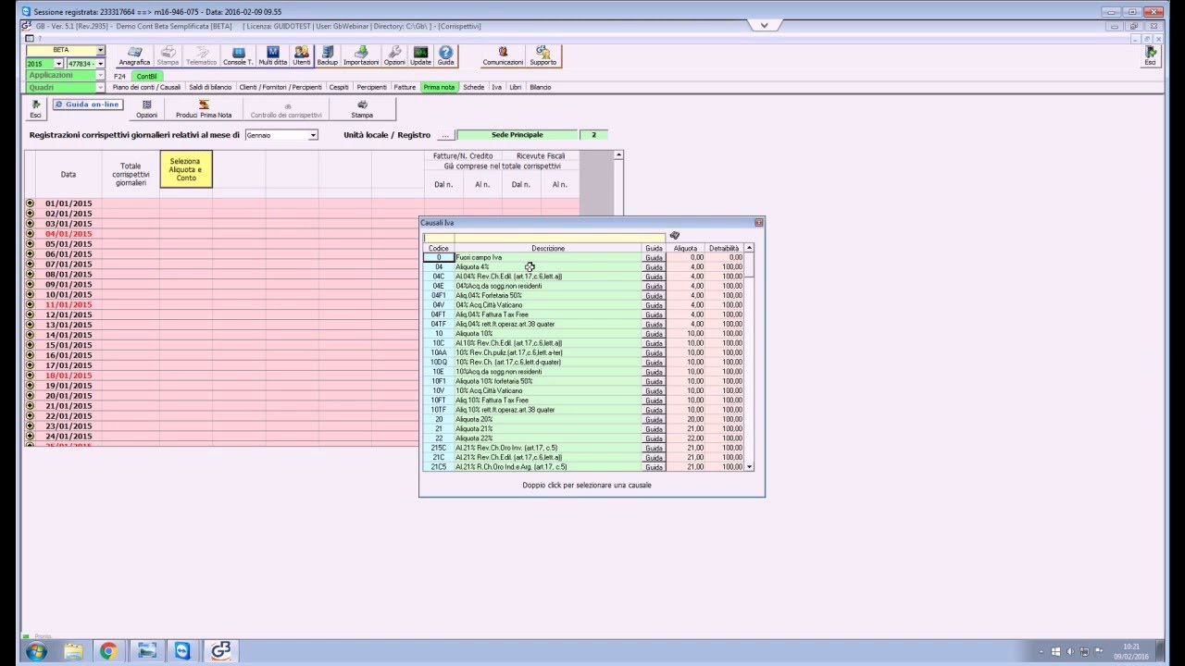The image size is (1185, 666).
Task: Click Guida button for Aliquota 4%
Action: [654, 267]
